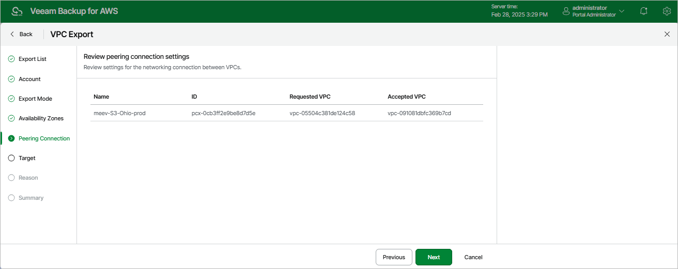
Task: Click the Veeam cloud logo icon
Action: [x=17, y=11]
